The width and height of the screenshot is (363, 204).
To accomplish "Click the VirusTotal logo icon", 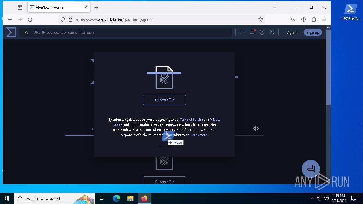I will coord(11,32).
